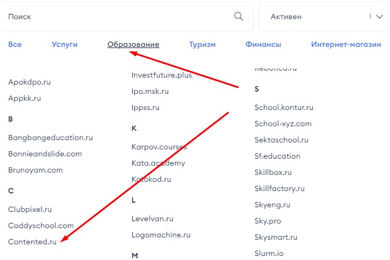Click the Поиск search field
This screenshot has width=390, height=260.
tap(116, 17)
